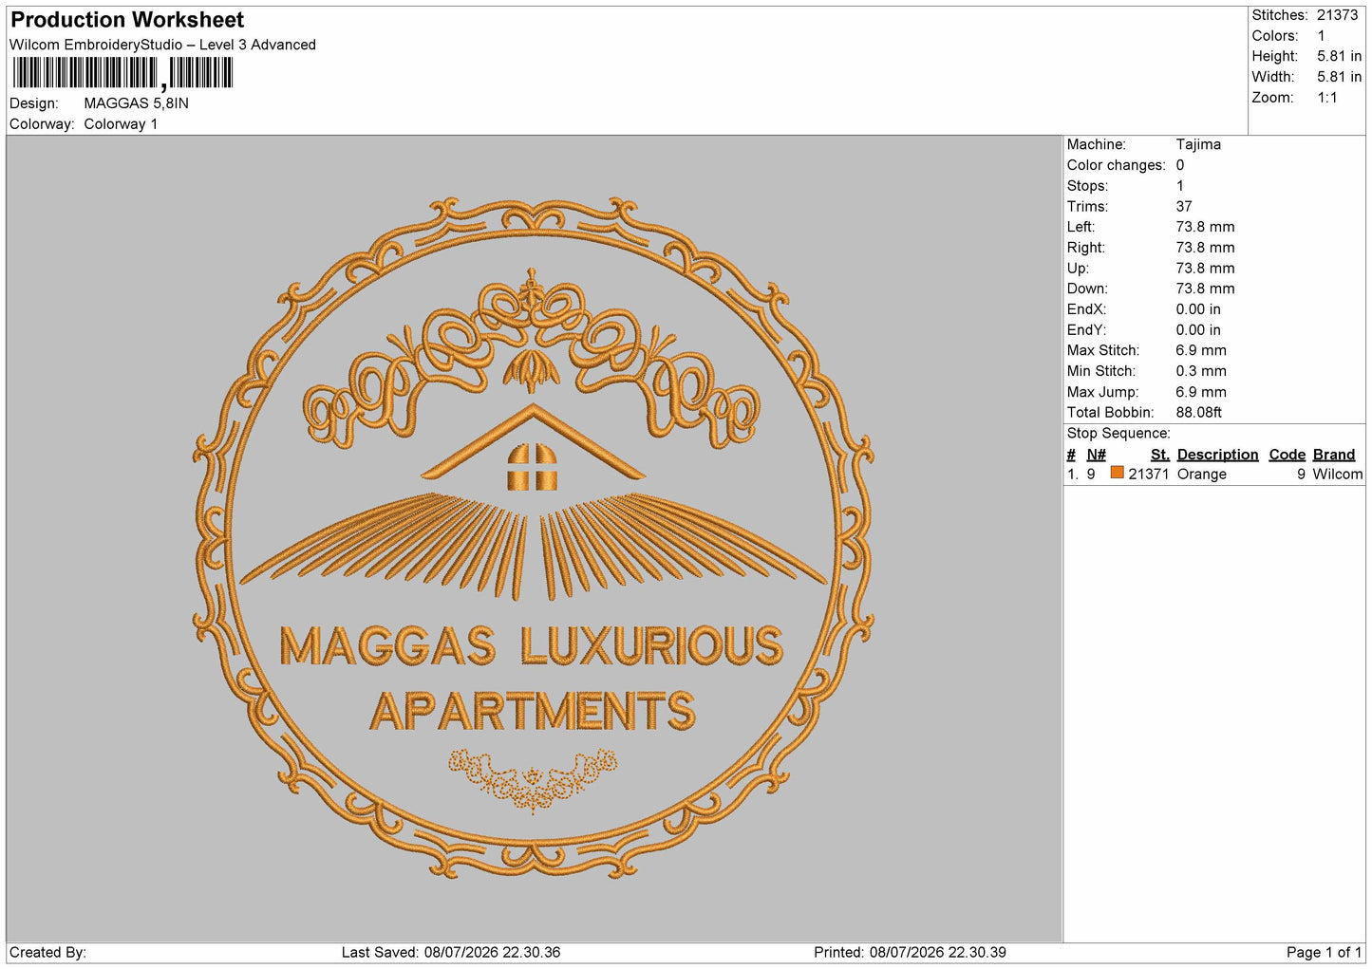Click the APARTMENTS text in the design
This screenshot has height=969, width=1372.
pyautogui.click(x=533, y=711)
